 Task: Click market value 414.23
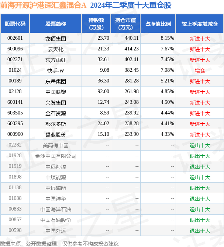point(131,49)
